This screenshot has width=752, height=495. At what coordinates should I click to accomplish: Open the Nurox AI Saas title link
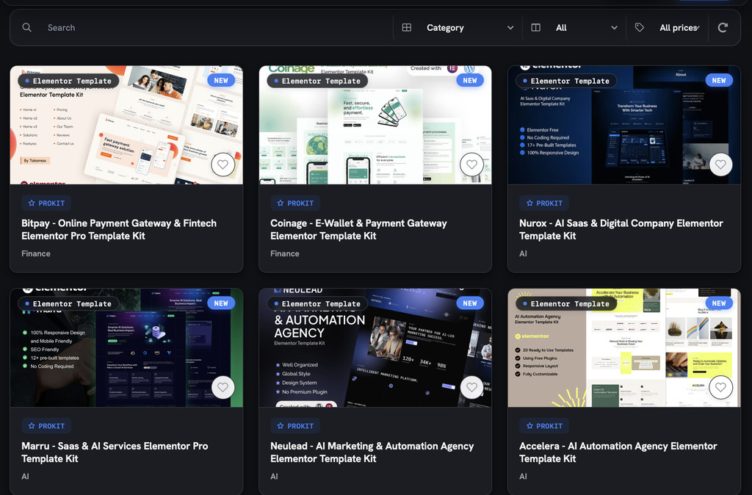(x=621, y=230)
